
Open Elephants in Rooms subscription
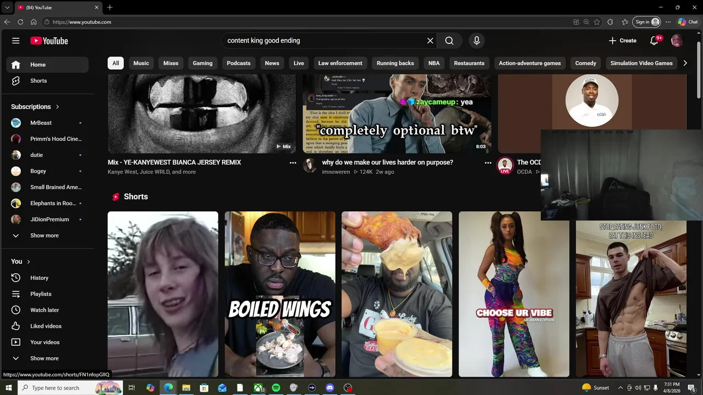pyautogui.click(x=47, y=203)
